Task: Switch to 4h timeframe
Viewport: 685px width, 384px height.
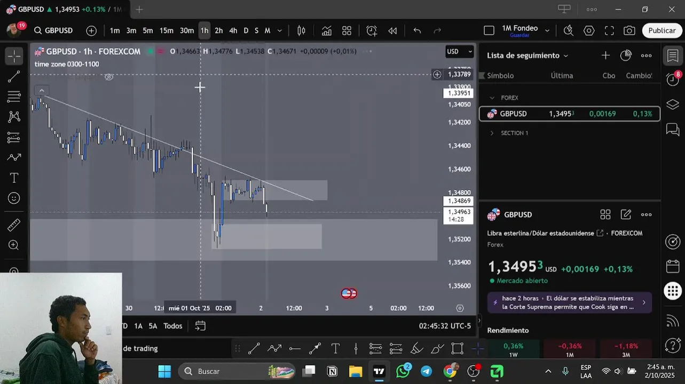Action: click(233, 30)
